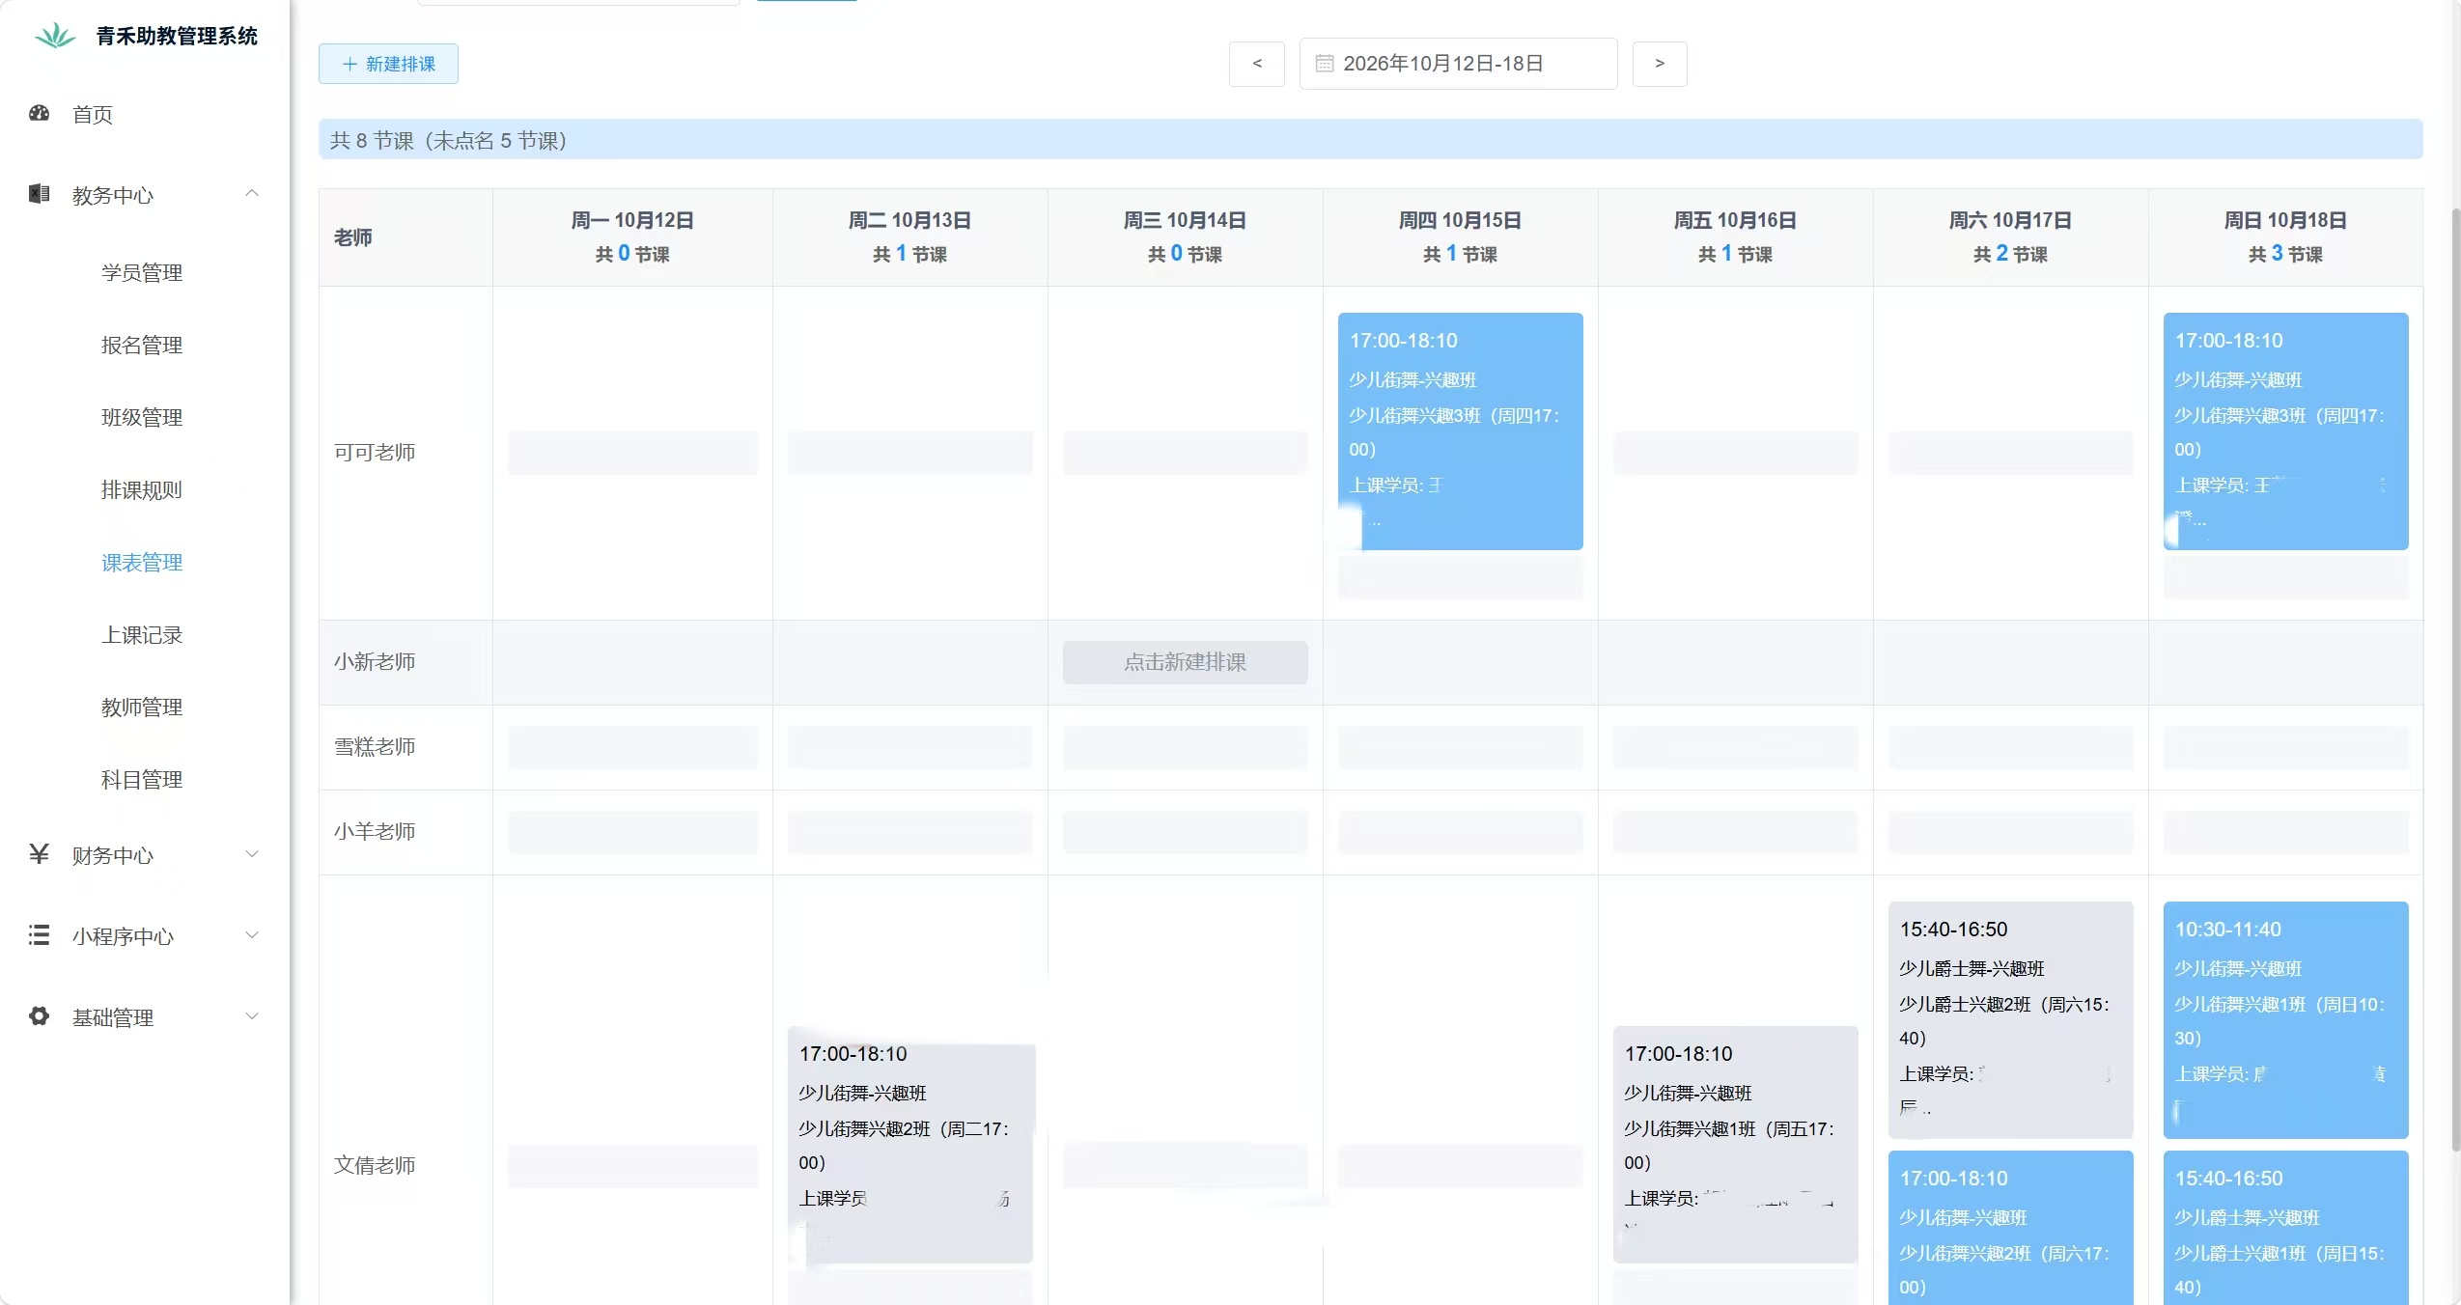The image size is (2461, 1305).
Task: Select the 课表管理 menu item
Action: tap(142, 563)
